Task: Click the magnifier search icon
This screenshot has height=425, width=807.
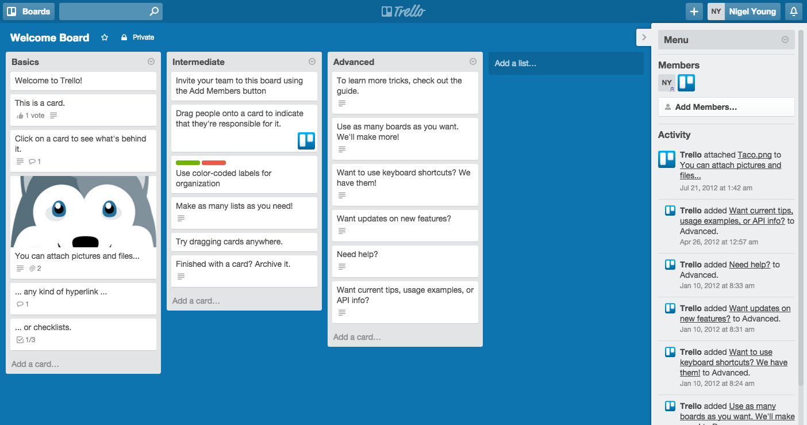Action: (x=154, y=12)
